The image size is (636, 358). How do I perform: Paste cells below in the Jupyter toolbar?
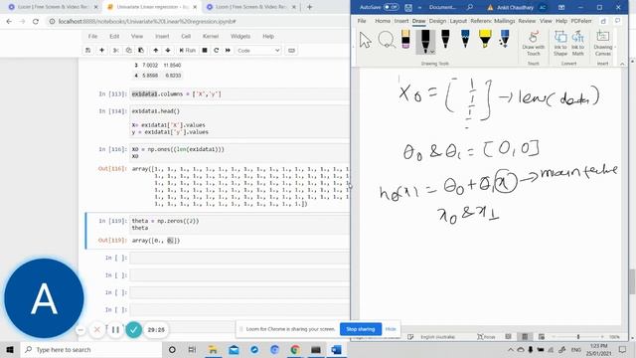click(x=141, y=51)
